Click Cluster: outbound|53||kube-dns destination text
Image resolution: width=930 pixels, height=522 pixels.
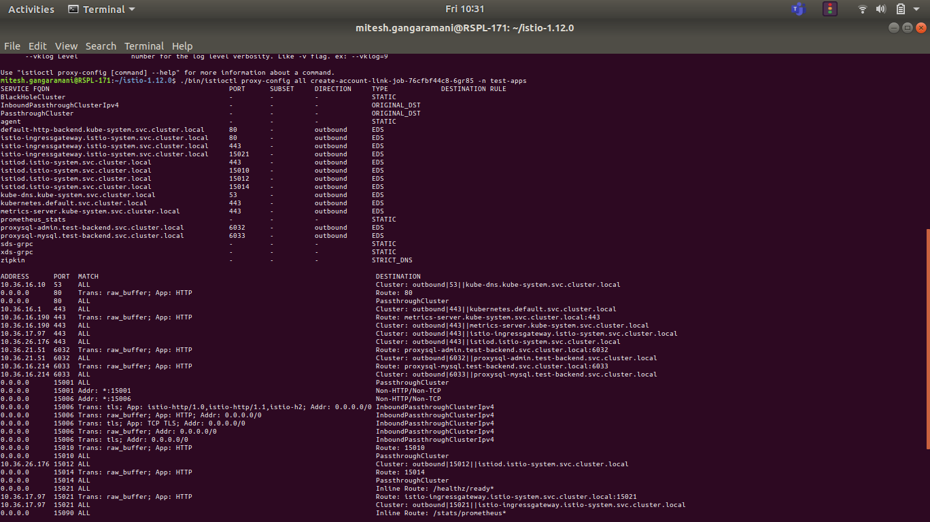498,285
